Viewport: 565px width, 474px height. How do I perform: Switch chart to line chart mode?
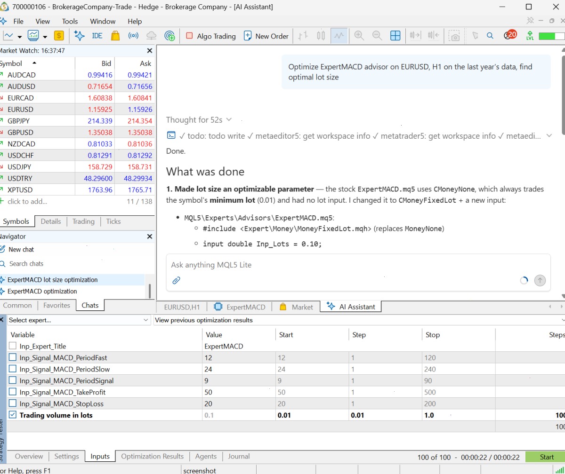(x=339, y=36)
